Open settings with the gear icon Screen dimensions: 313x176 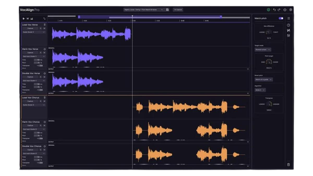click(x=291, y=10)
